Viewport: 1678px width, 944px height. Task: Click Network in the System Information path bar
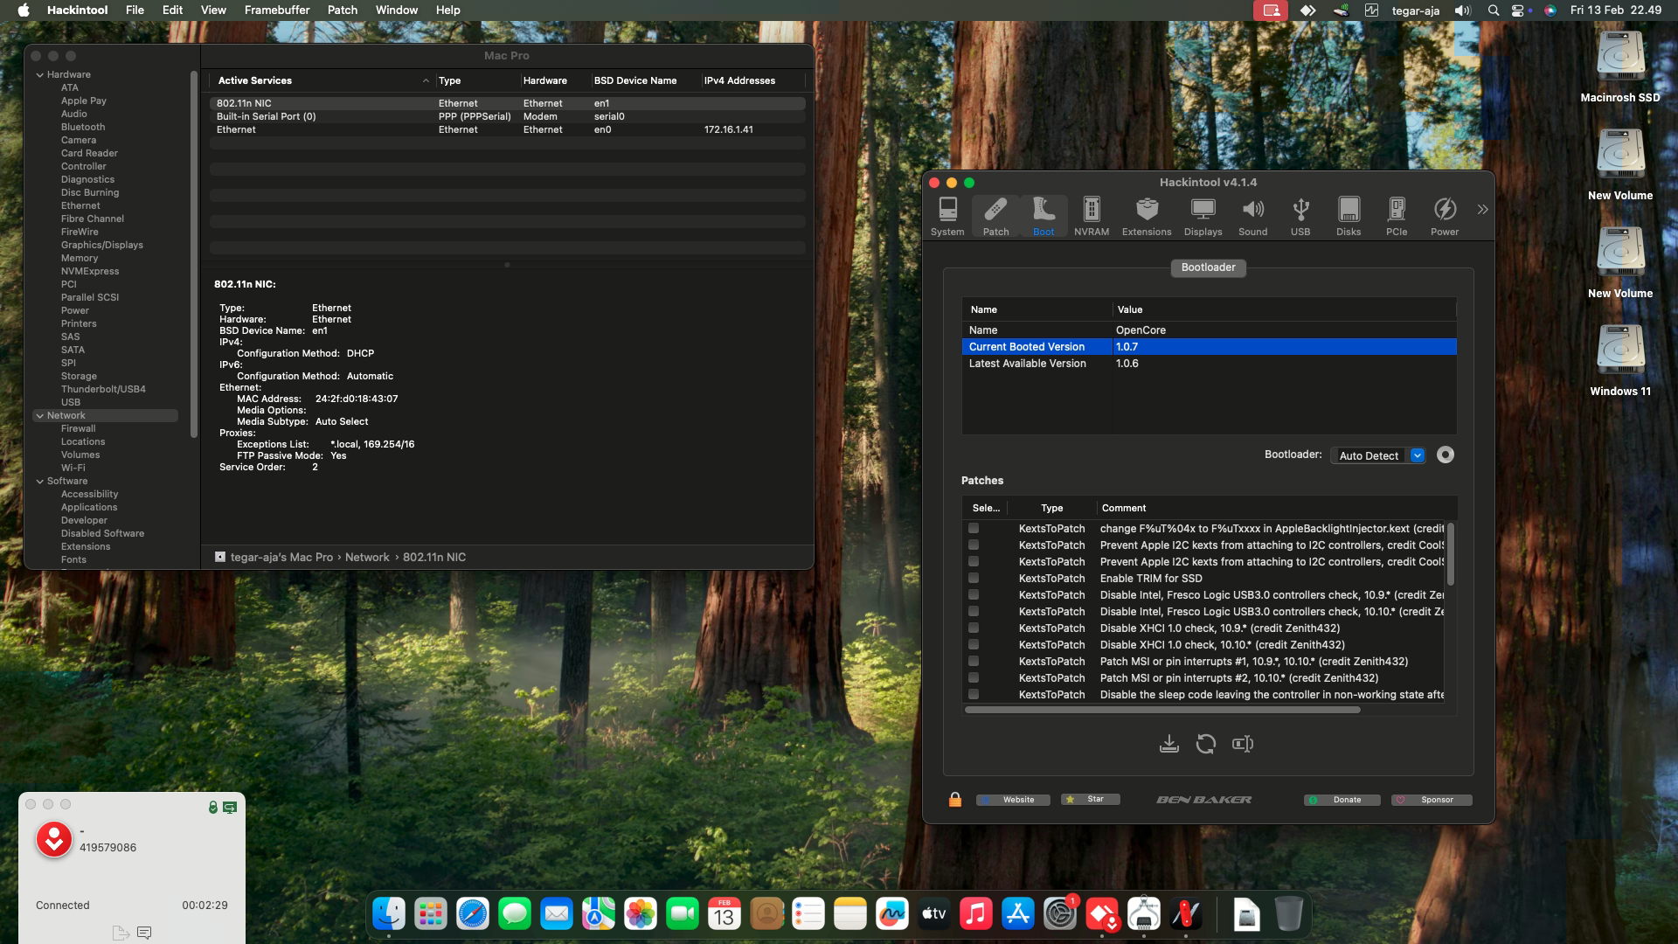coord(367,558)
